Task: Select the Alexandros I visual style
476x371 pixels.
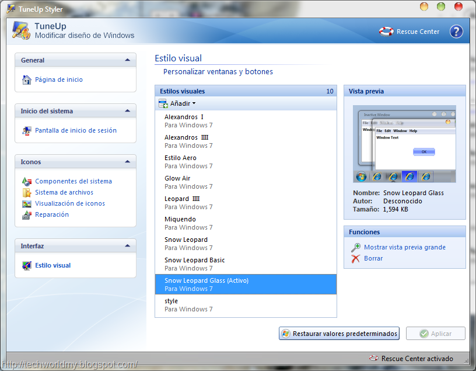Action: coord(246,121)
